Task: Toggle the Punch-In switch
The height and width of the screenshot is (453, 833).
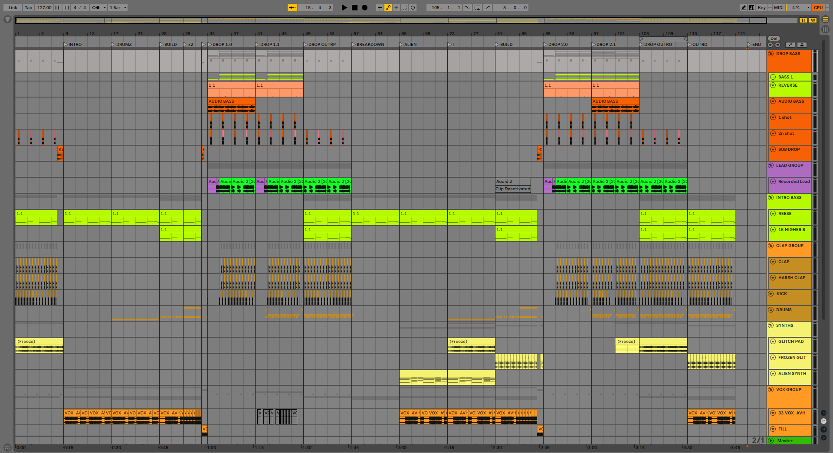Action: [x=467, y=7]
